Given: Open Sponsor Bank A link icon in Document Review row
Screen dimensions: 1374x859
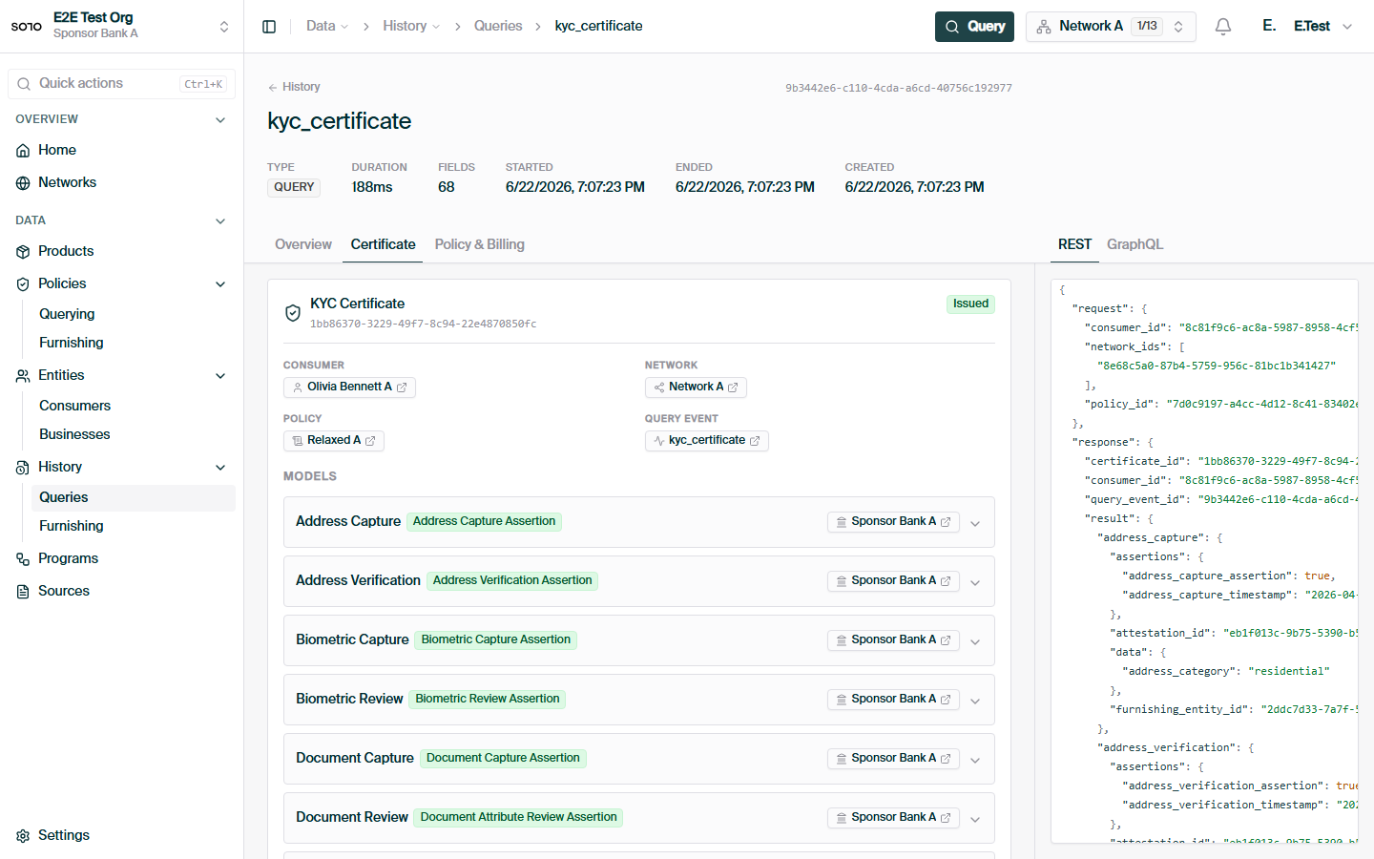Looking at the screenshot, I should (946, 818).
